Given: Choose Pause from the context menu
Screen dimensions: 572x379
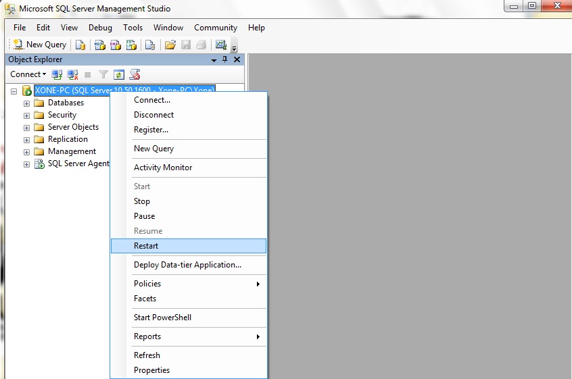Looking at the screenshot, I should coord(189,216).
